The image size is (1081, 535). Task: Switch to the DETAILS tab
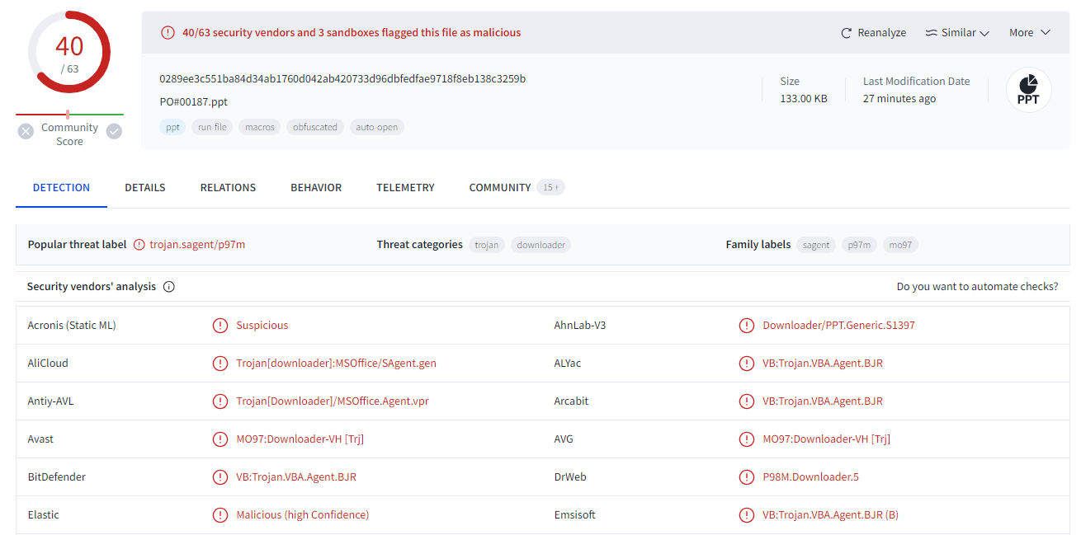[x=145, y=188]
